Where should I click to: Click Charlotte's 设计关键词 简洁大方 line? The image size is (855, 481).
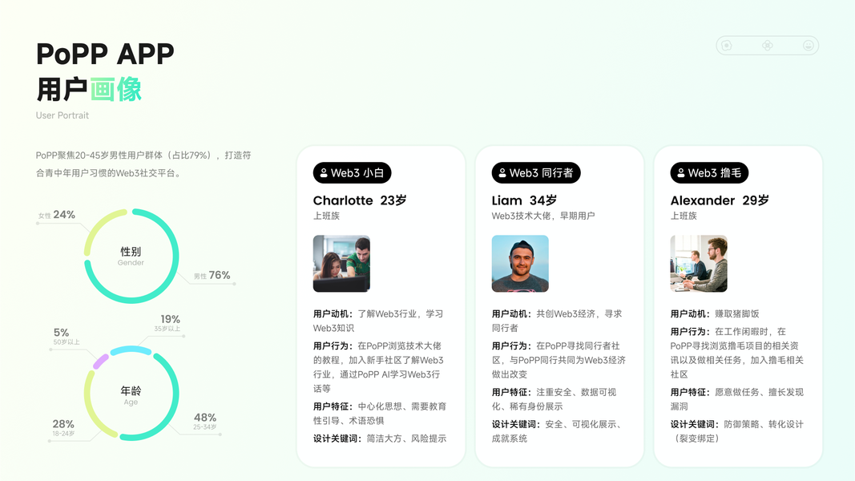click(x=380, y=439)
